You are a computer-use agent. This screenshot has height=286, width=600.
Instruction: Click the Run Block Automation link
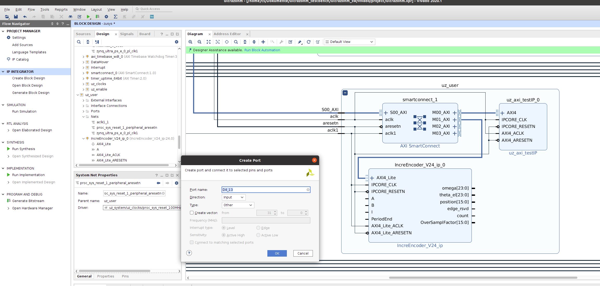[x=262, y=50]
